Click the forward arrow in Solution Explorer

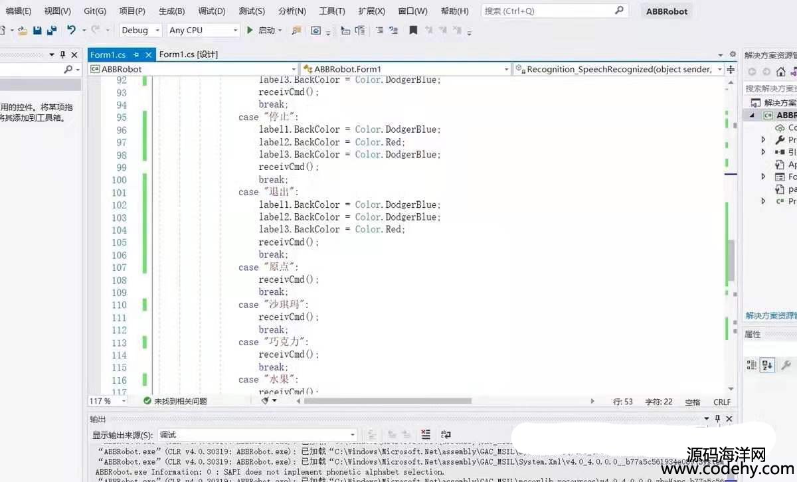click(766, 72)
